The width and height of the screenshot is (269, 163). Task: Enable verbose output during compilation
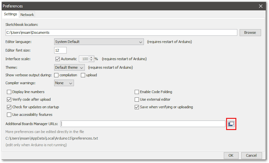pos(56,75)
